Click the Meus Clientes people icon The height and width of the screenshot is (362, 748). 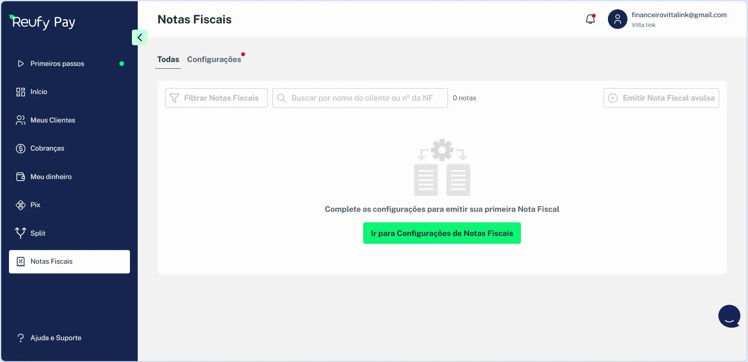tap(20, 120)
